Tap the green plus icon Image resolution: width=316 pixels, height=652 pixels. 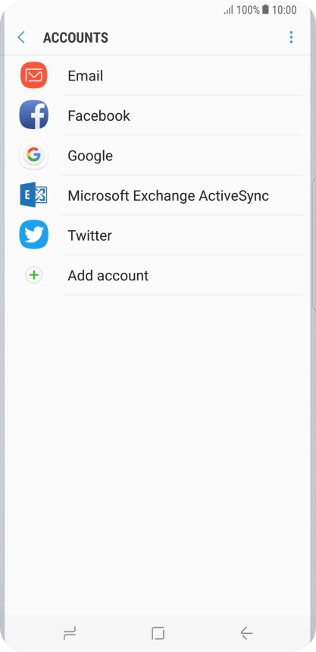[x=33, y=275]
